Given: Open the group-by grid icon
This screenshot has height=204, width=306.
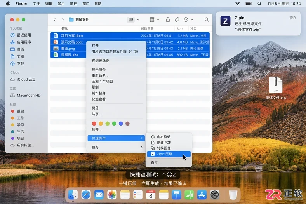Looking at the screenshot, I should 152,19.
